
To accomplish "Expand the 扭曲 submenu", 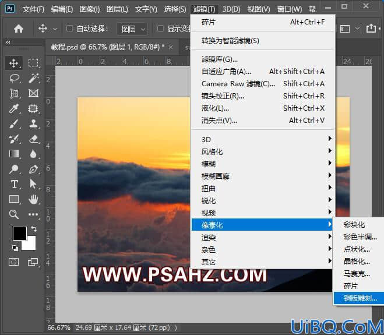I will pyautogui.click(x=263, y=188).
